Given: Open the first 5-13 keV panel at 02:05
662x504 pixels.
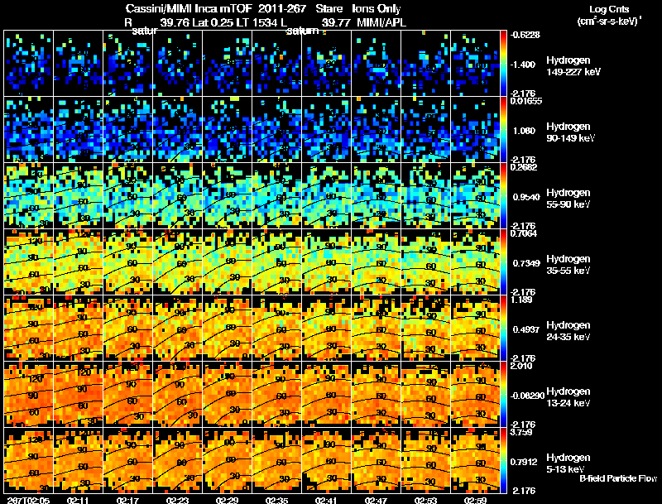Looking at the screenshot, I should tap(29, 460).
